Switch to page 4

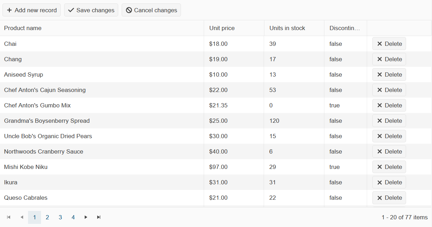pos(73,217)
